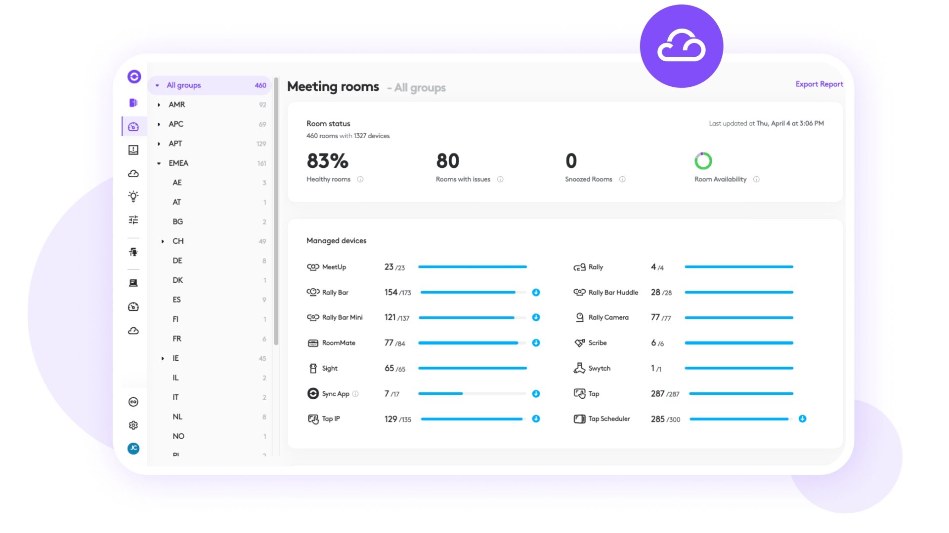Click the Sync cloud icon in left sidebar
Screen dimensions: 949x533
pos(133,174)
